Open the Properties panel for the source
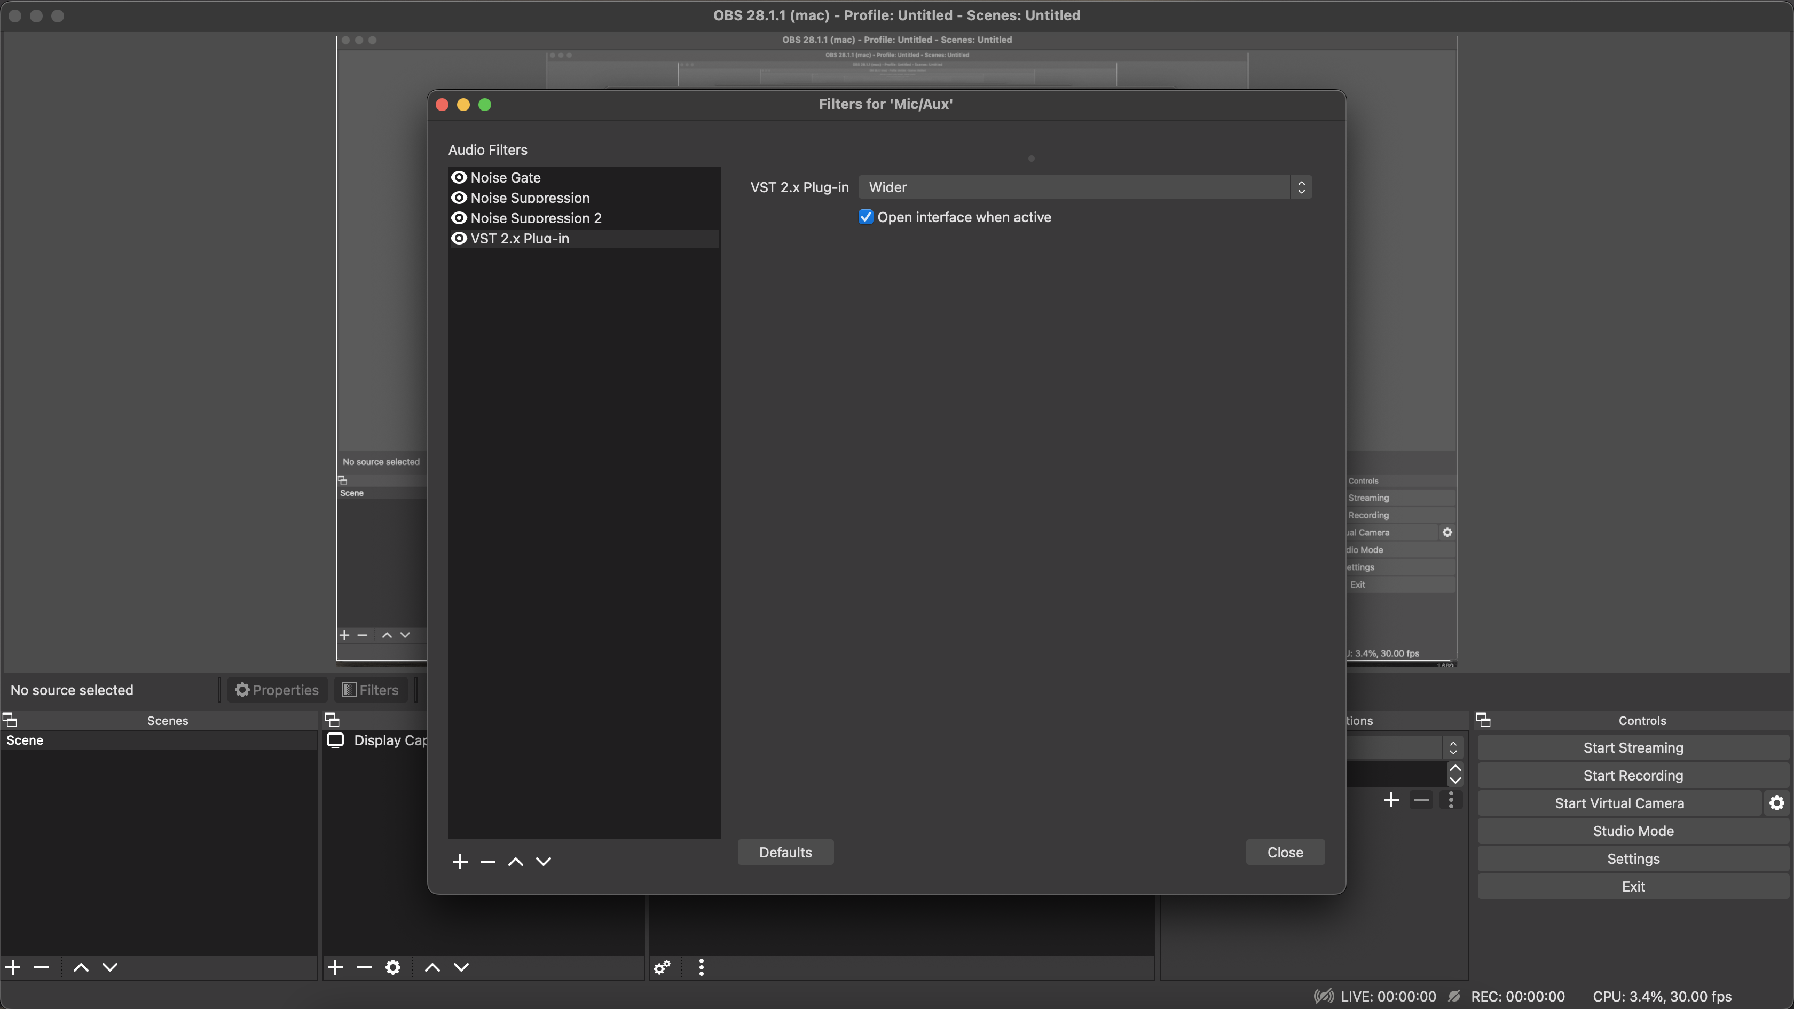Screen dimensions: 1794x1009 click(x=277, y=689)
